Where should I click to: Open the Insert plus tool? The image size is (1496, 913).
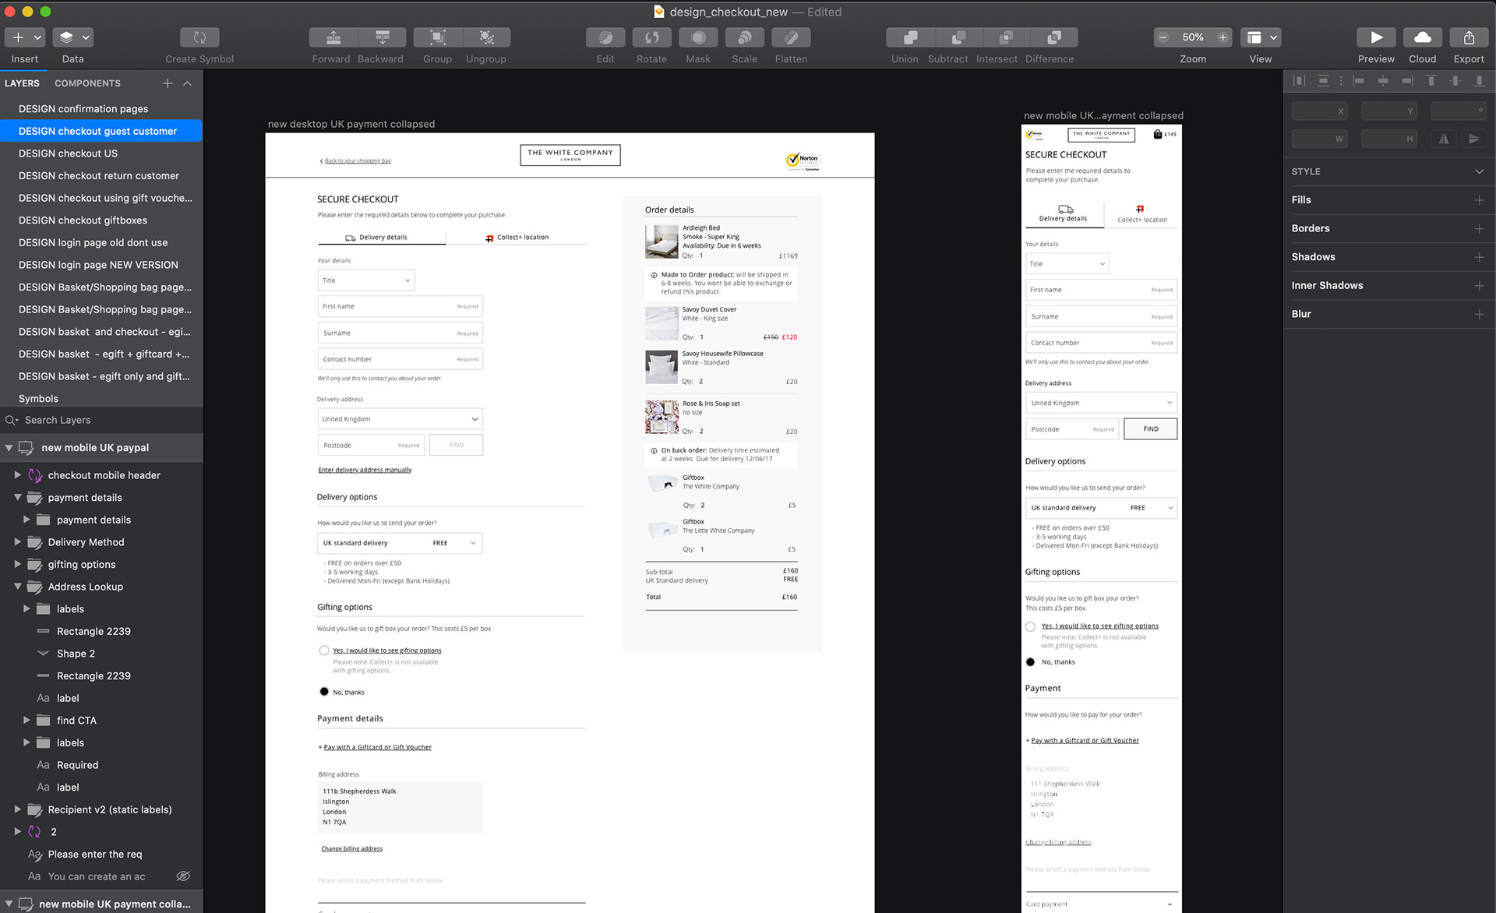pos(18,37)
